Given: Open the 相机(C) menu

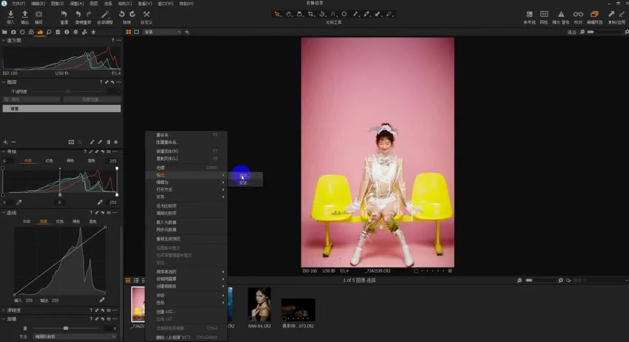Looking at the screenshot, I should tap(125, 4).
